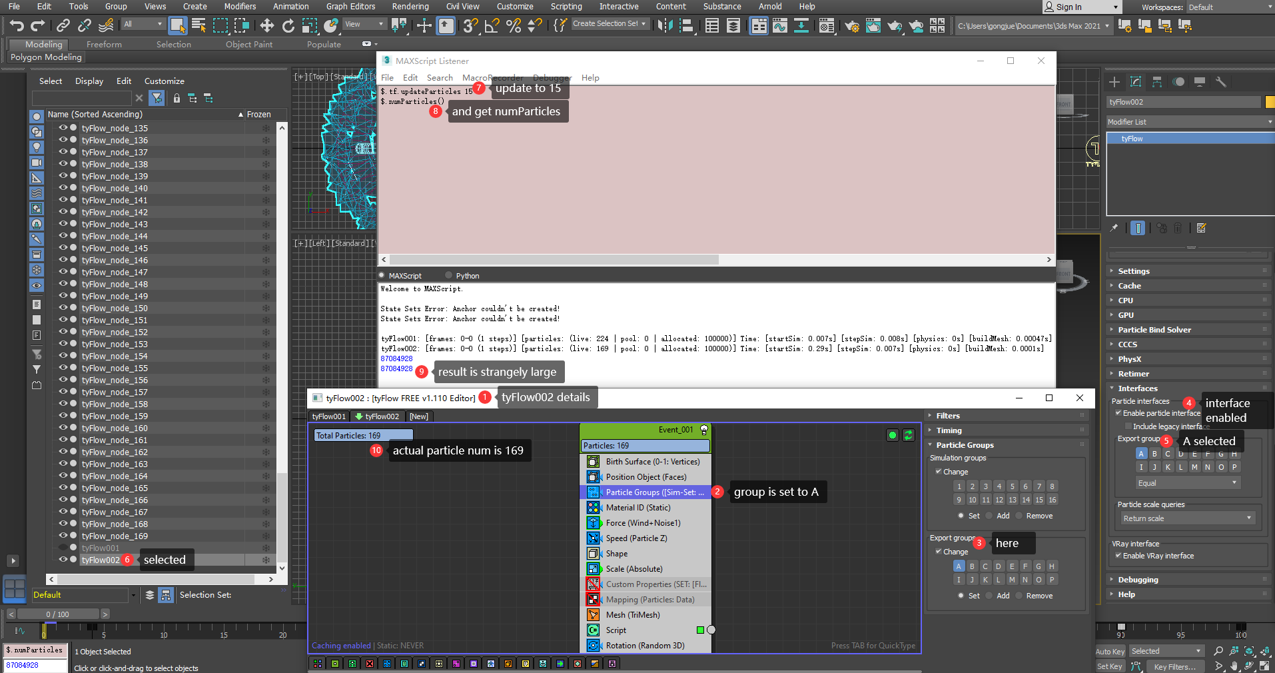Image resolution: width=1275 pixels, height=673 pixels.
Task: Select Add radio under Simulation groups
Action: click(989, 516)
